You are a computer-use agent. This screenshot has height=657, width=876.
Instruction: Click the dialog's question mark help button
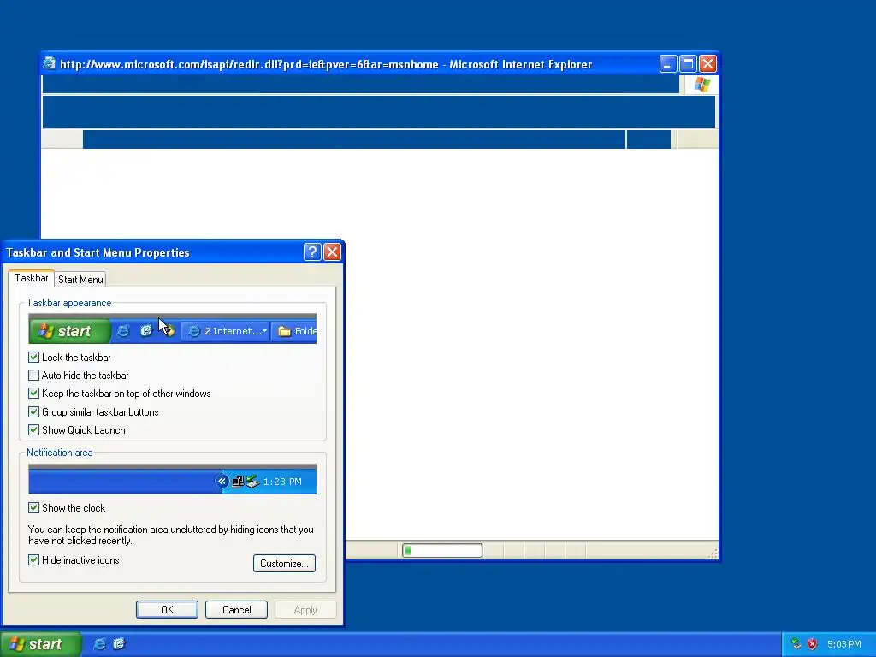point(312,252)
